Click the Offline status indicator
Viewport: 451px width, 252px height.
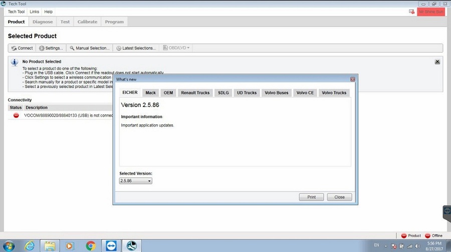433,235
